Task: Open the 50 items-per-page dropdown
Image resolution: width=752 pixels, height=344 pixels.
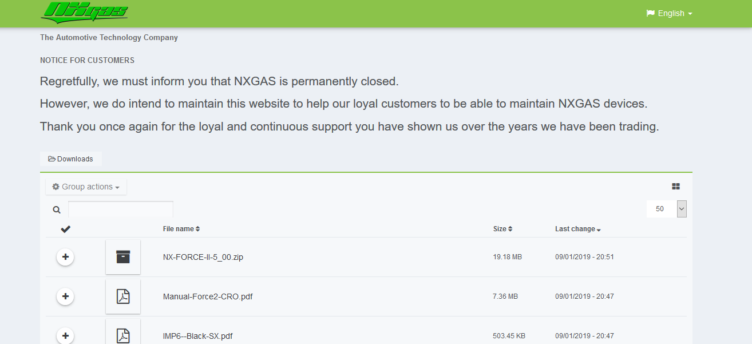Action: click(x=667, y=209)
